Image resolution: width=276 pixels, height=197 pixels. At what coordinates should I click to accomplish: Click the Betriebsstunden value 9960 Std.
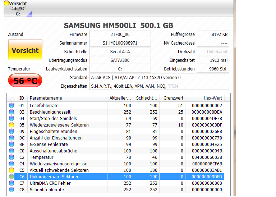coord(213,69)
